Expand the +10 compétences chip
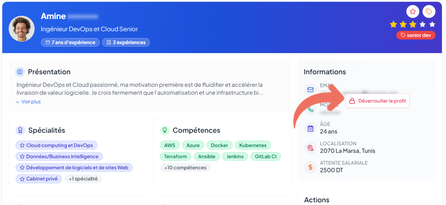The height and width of the screenshot is (205, 446). [185, 168]
